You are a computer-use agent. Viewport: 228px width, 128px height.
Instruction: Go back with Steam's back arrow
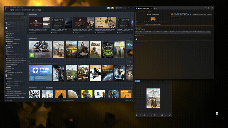6,10
